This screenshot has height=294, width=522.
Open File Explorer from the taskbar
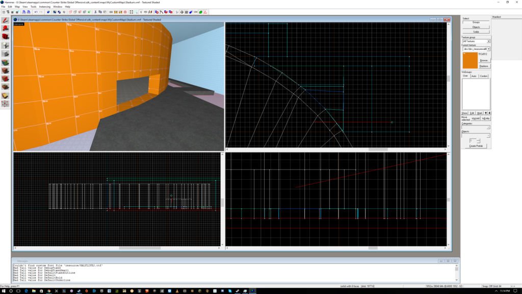click(x=34, y=291)
